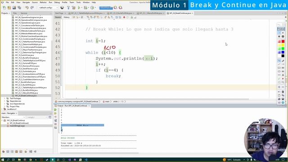Open the M1_24_BreakContinue.java editor tab
The height and width of the screenshot is (162, 288).
tap(180, 13)
